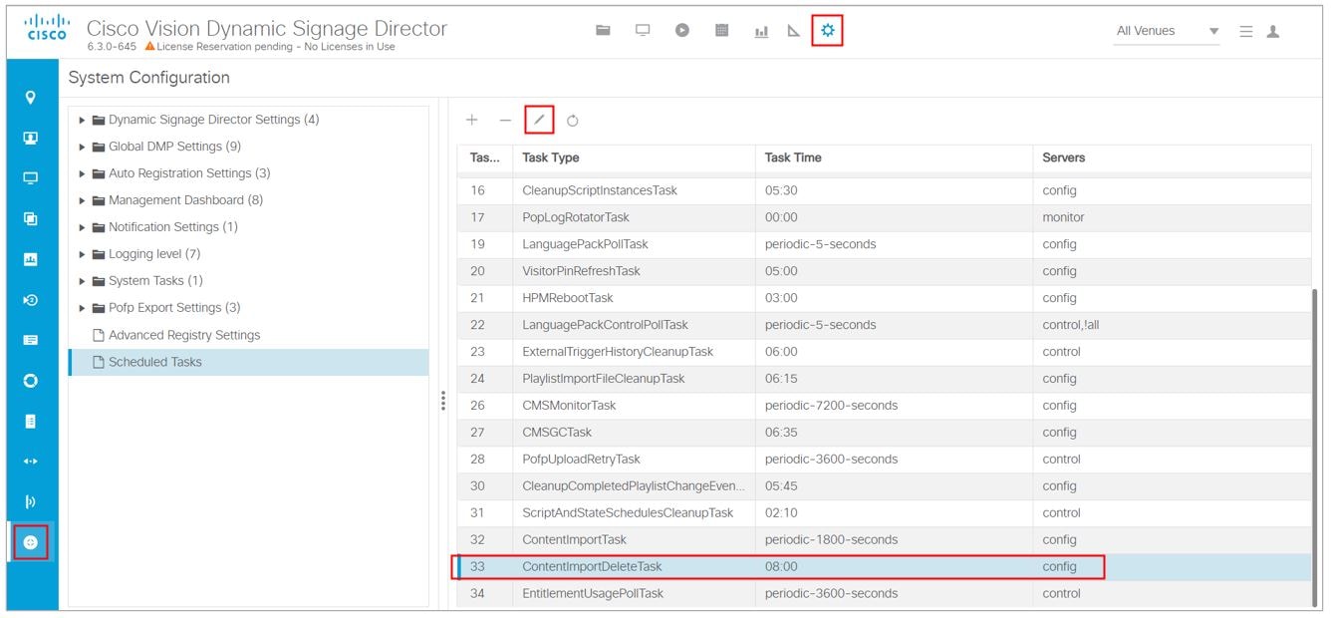Open the All Venues dropdown
The height and width of the screenshot is (618, 1331).
[x=1167, y=31]
